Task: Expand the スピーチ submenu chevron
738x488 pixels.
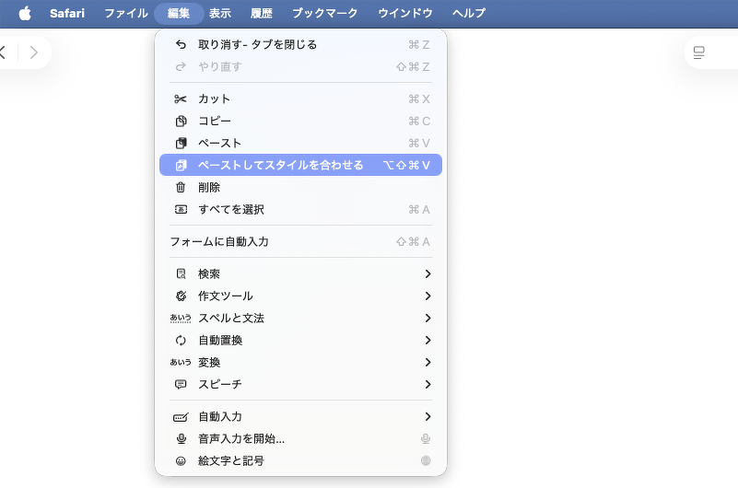Action: tap(428, 384)
